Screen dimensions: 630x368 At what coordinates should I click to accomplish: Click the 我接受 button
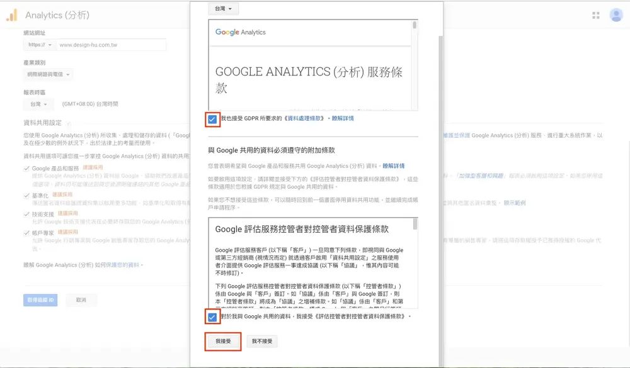(x=223, y=341)
